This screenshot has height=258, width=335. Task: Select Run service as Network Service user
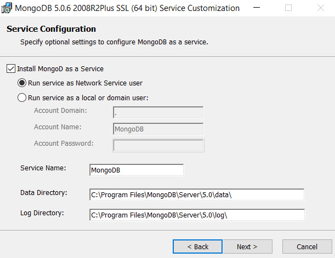click(22, 83)
